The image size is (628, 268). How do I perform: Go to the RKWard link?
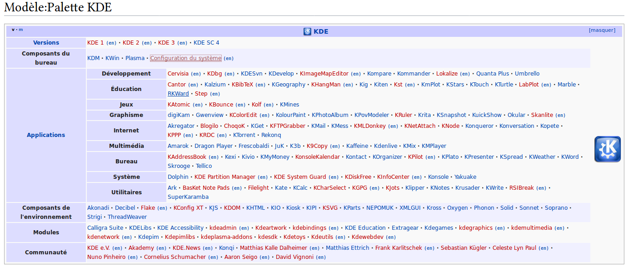click(178, 94)
